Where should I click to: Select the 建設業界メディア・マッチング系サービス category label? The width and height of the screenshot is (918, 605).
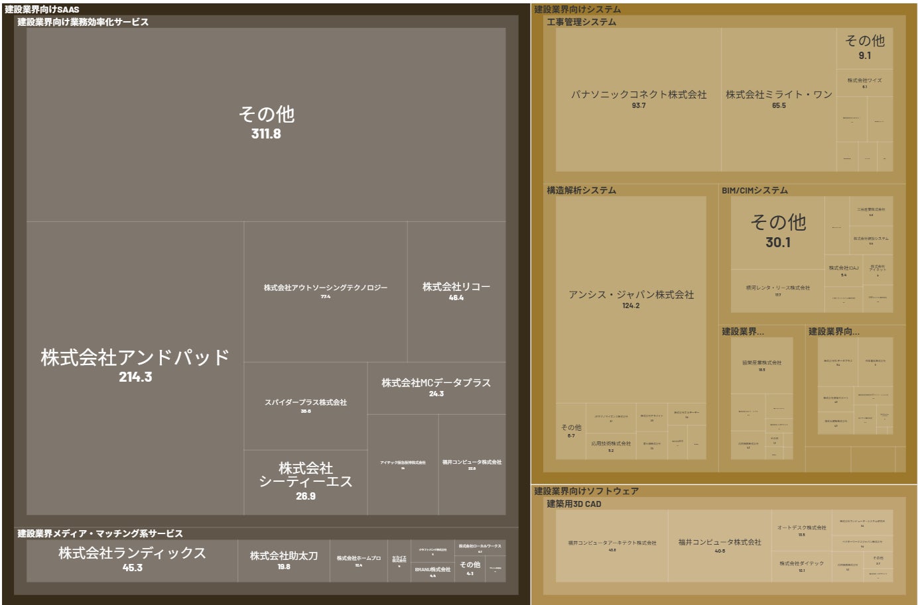pyautogui.click(x=100, y=533)
